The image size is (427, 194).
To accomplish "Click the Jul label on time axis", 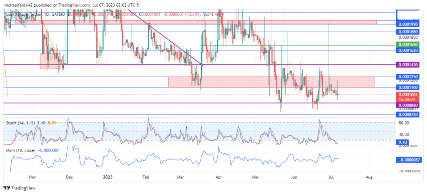I will point(331,177).
